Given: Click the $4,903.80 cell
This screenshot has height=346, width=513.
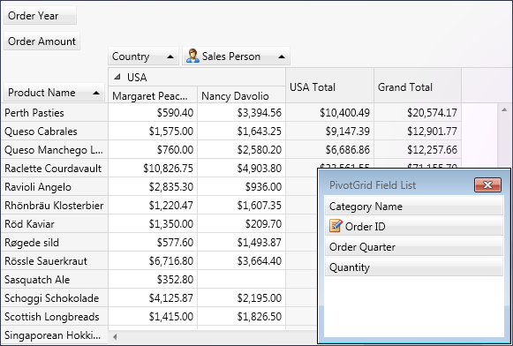Looking at the screenshot, I should coord(241,168).
